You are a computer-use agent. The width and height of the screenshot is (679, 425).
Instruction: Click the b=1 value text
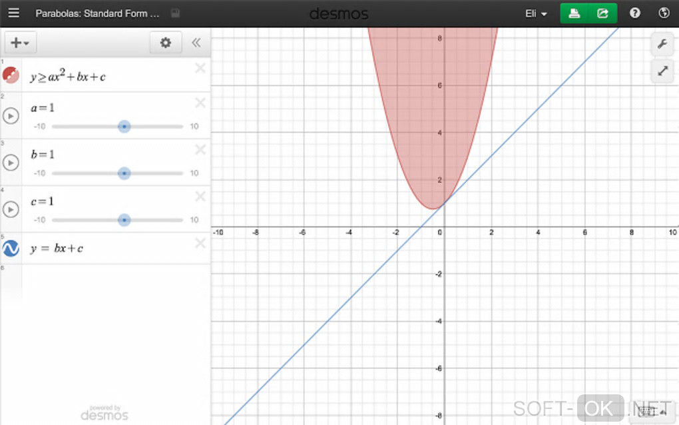click(x=43, y=155)
